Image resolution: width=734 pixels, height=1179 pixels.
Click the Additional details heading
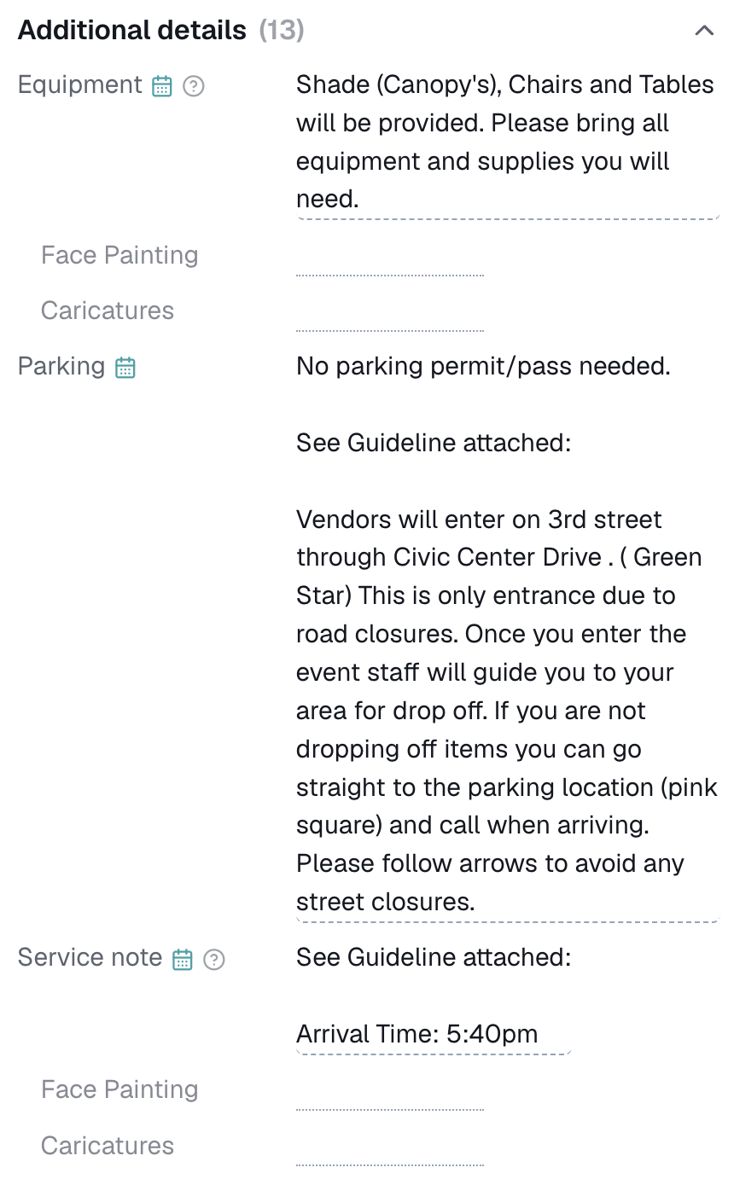(132, 31)
